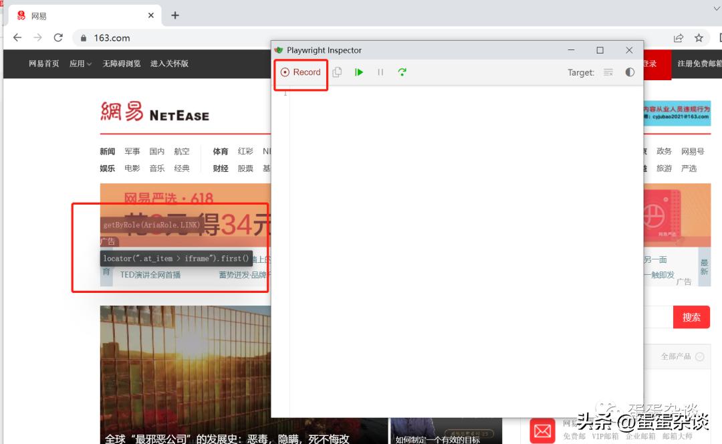722x444 pixels.
Task: Open 国内 channel
Action: (x=157, y=151)
